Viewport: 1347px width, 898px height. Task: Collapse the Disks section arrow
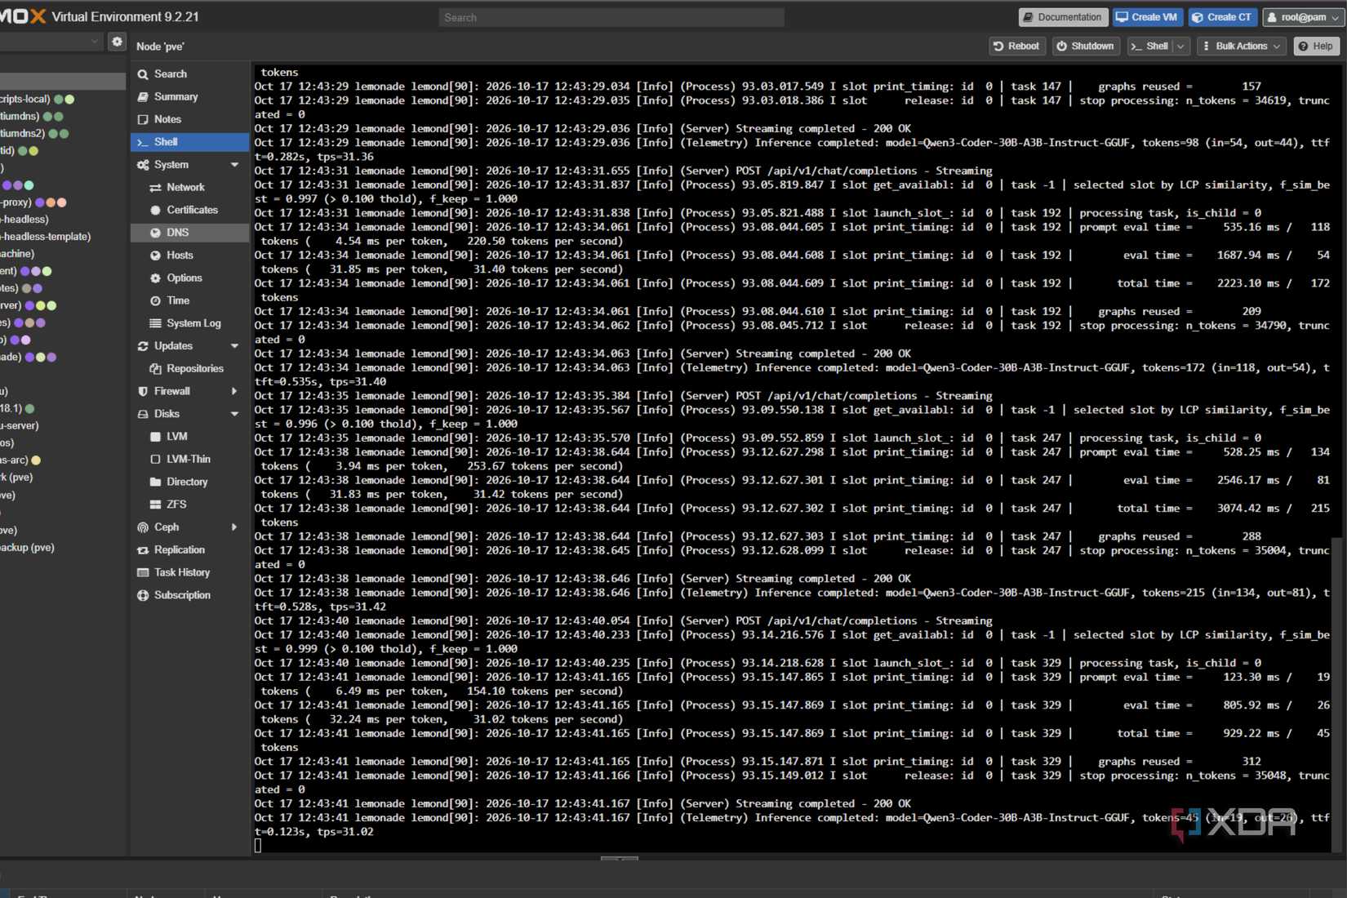pyautogui.click(x=235, y=414)
